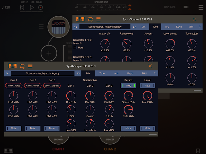The width and height of the screenshot is (206, 154).
Task: Switch to Mix tab in Ch2 window
Action: point(143,27)
